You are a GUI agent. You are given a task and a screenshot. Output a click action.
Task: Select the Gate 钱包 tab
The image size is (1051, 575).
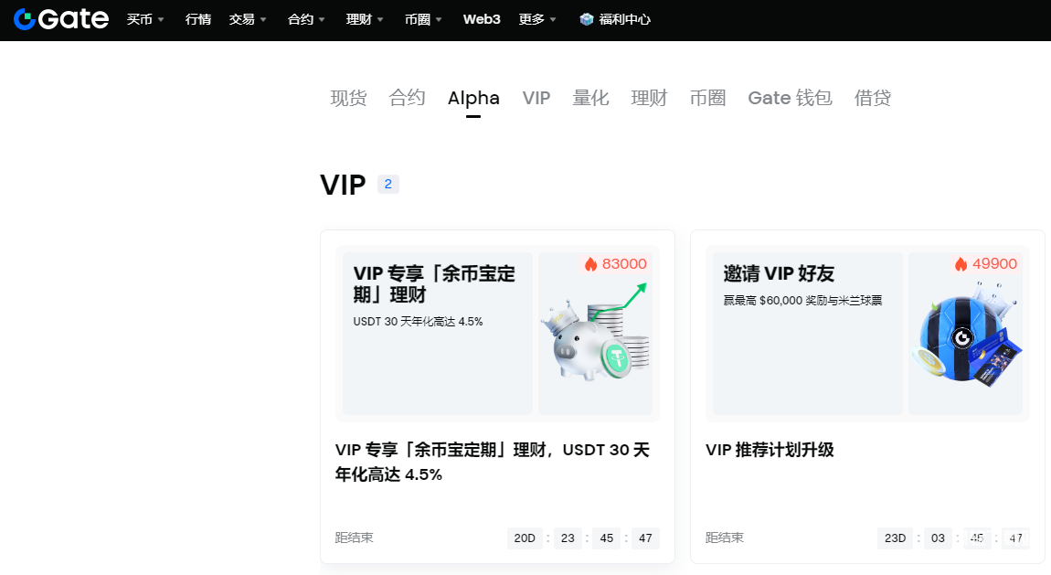point(790,98)
